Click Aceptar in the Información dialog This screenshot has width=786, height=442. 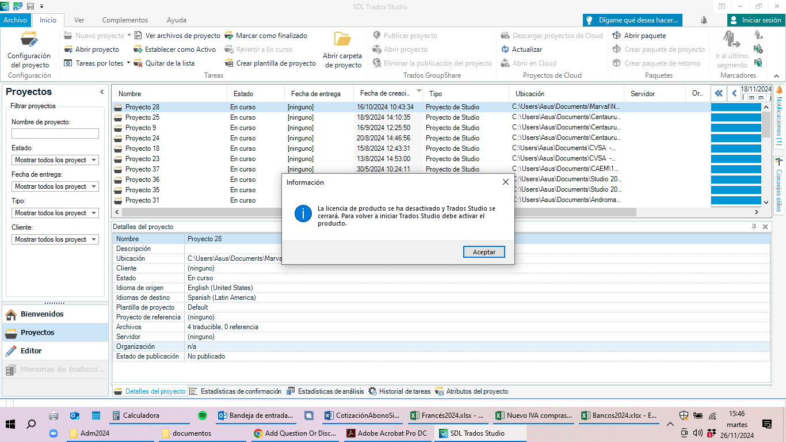[x=484, y=252]
